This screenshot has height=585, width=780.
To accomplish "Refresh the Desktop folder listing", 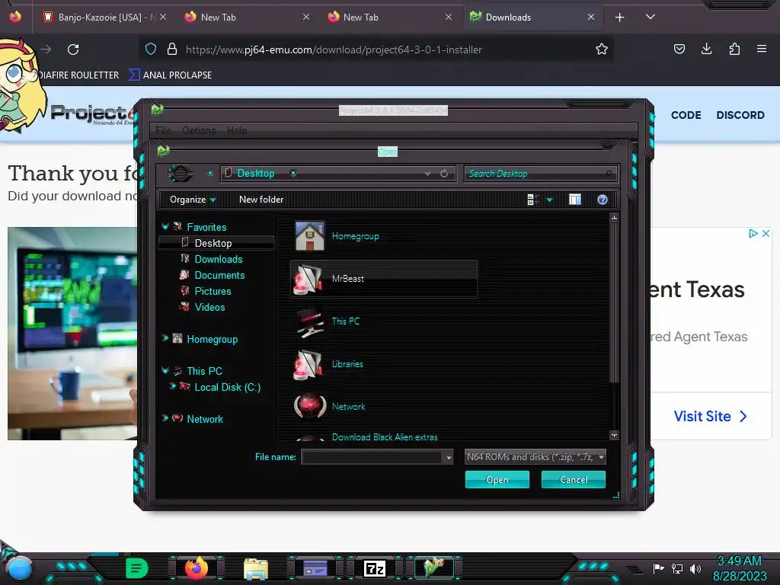I will point(444,174).
